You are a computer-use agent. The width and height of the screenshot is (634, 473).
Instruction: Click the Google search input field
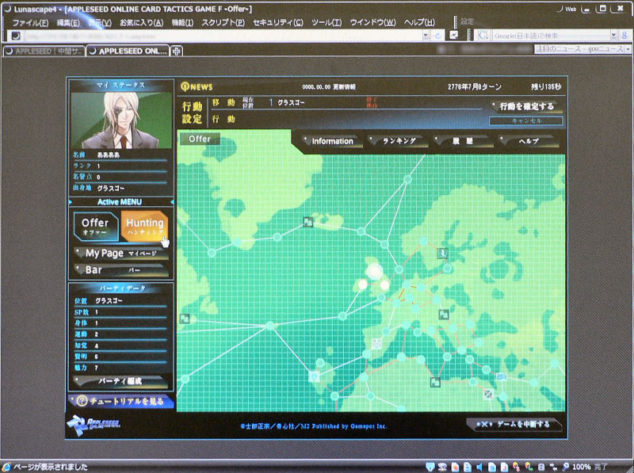(x=550, y=36)
